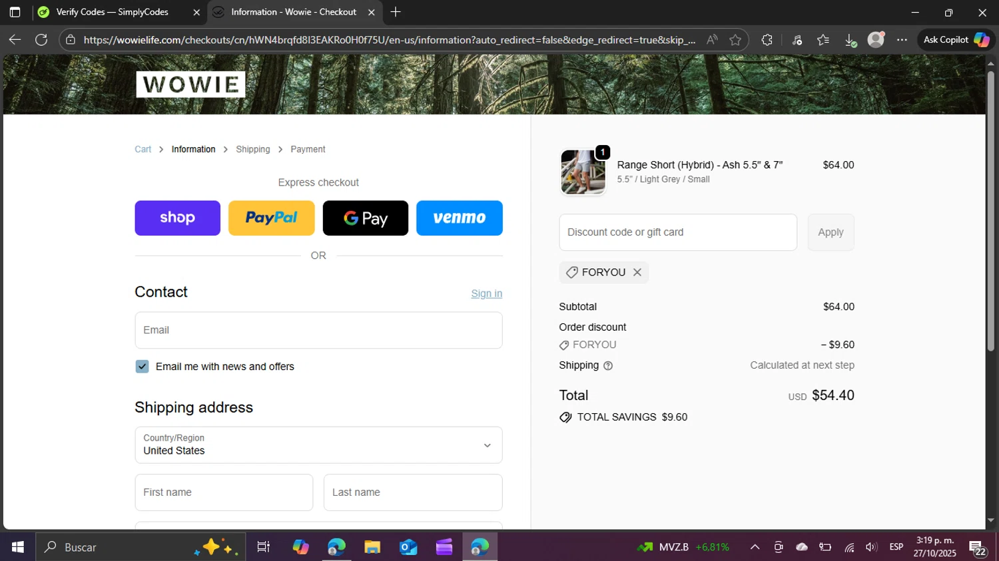Open the browser extensions menu
This screenshot has width=999, height=561.
(767, 40)
